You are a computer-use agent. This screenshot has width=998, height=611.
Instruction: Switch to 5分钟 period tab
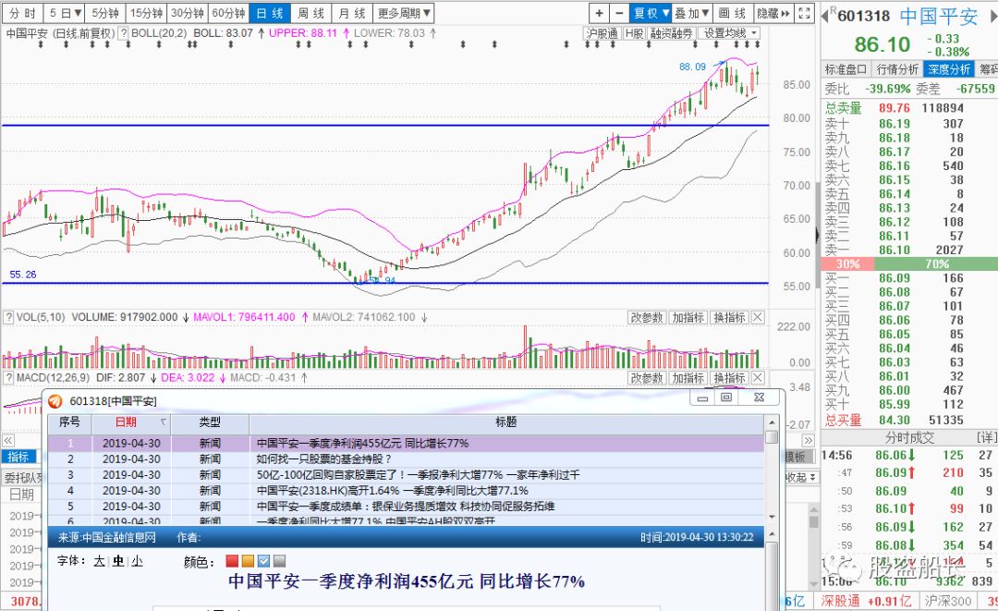(105, 13)
